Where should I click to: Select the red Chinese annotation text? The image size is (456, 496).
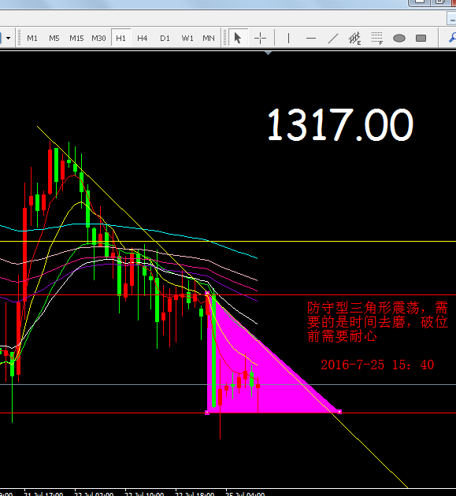[x=377, y=322]
